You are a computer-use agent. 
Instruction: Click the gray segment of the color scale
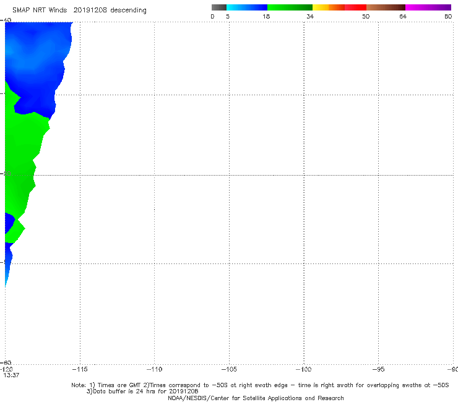218,7
